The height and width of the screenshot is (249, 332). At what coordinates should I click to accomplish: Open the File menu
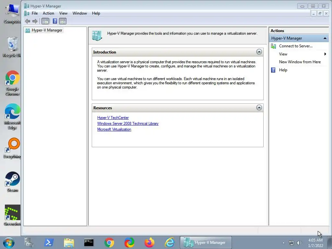click(35, 13)
